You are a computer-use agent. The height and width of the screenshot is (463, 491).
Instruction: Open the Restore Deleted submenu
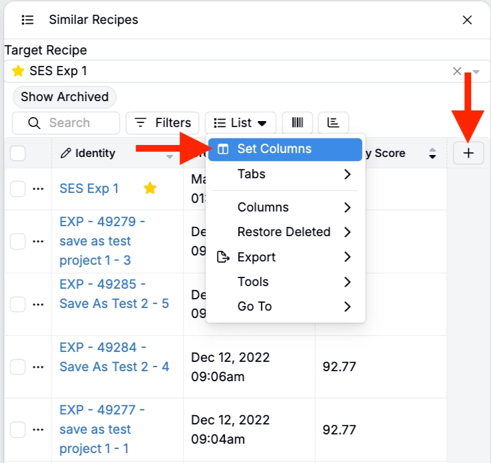(x=285, y=232)
